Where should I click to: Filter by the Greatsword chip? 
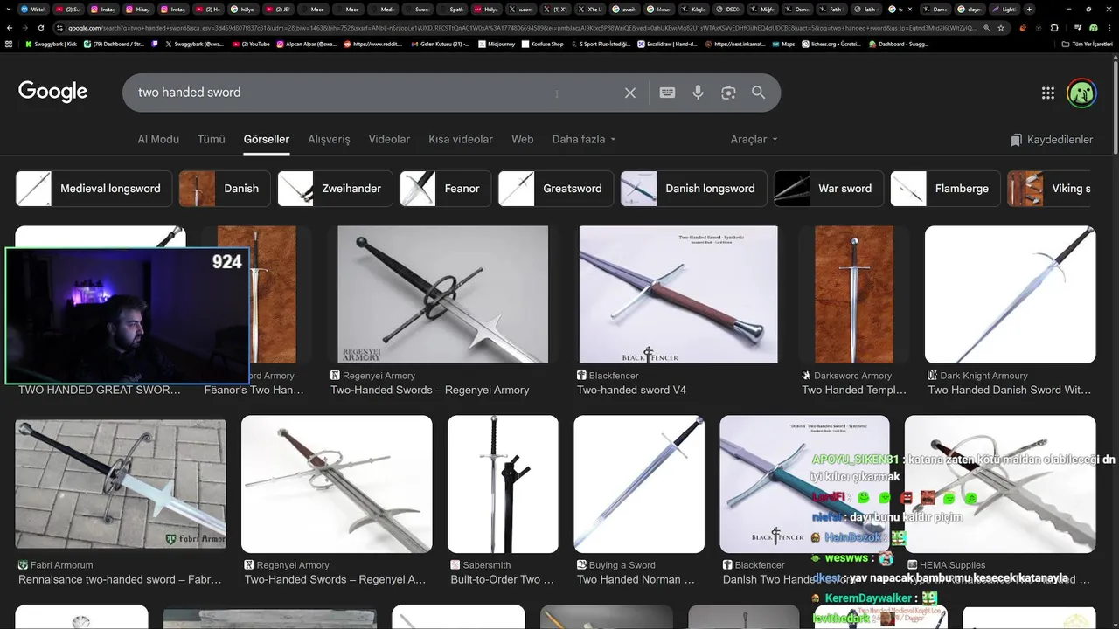(555, 189)
